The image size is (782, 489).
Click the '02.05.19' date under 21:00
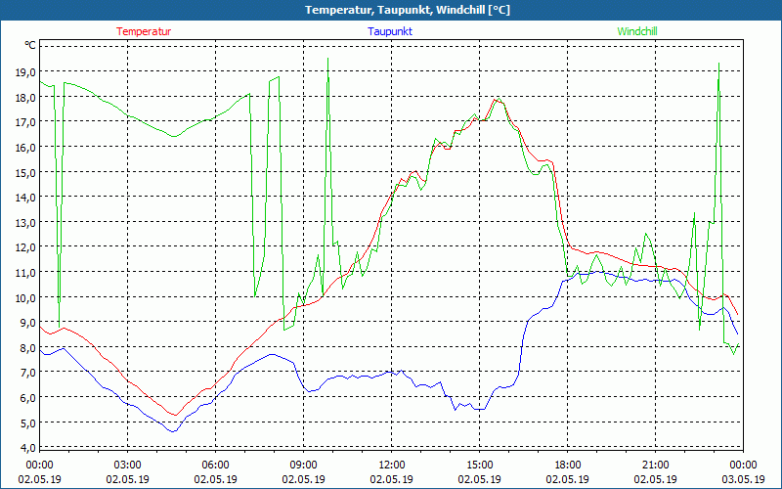coord(655,479)
